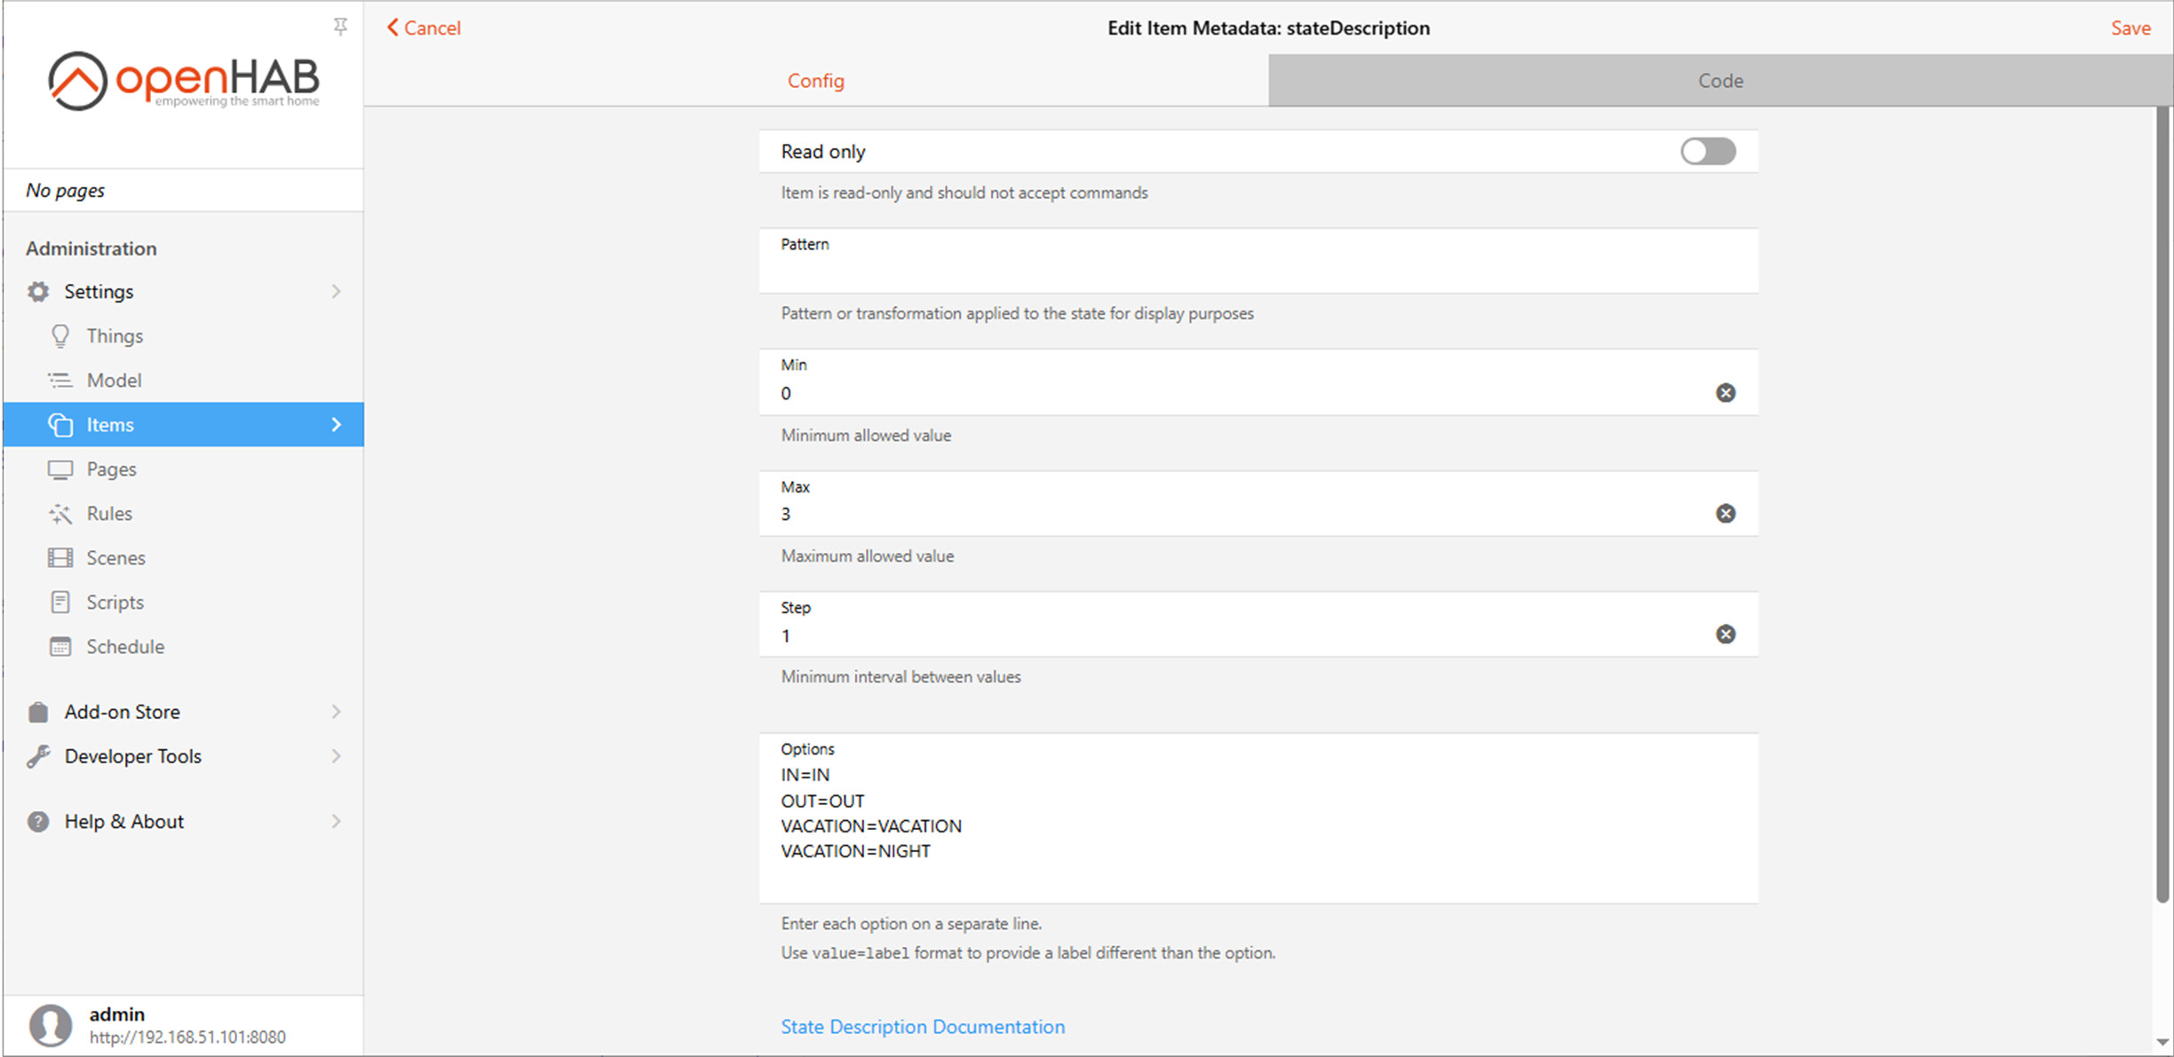Open Schedule in the sidebar
The image size is (2174, 1057).
184,646
